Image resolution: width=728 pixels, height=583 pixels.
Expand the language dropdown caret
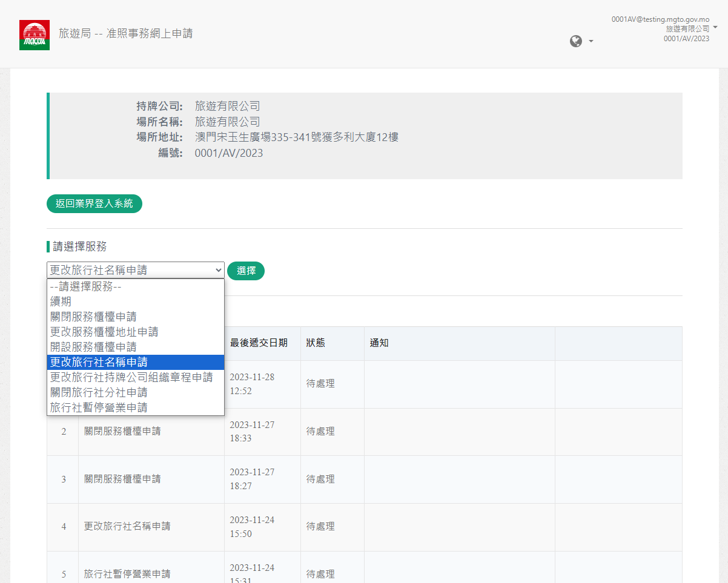(x=591, y=41)
